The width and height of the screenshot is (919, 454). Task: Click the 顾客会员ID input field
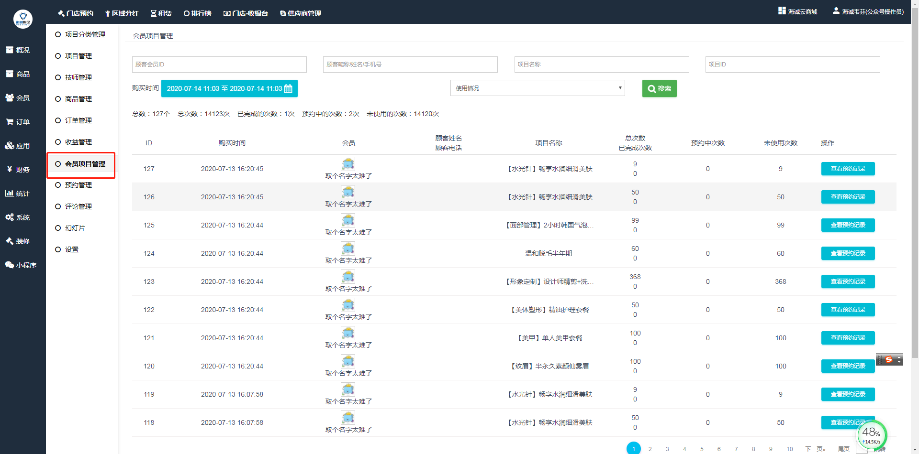coord(219,65)
